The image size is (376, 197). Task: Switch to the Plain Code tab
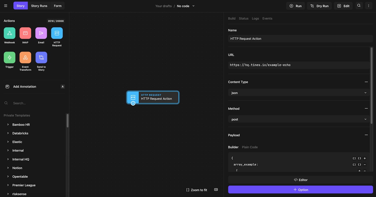pyautogui.click(x=250, y=147)
